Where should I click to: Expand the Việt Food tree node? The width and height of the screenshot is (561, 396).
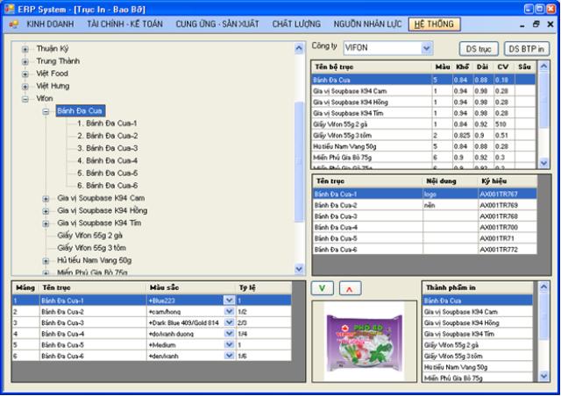point(25,74)
